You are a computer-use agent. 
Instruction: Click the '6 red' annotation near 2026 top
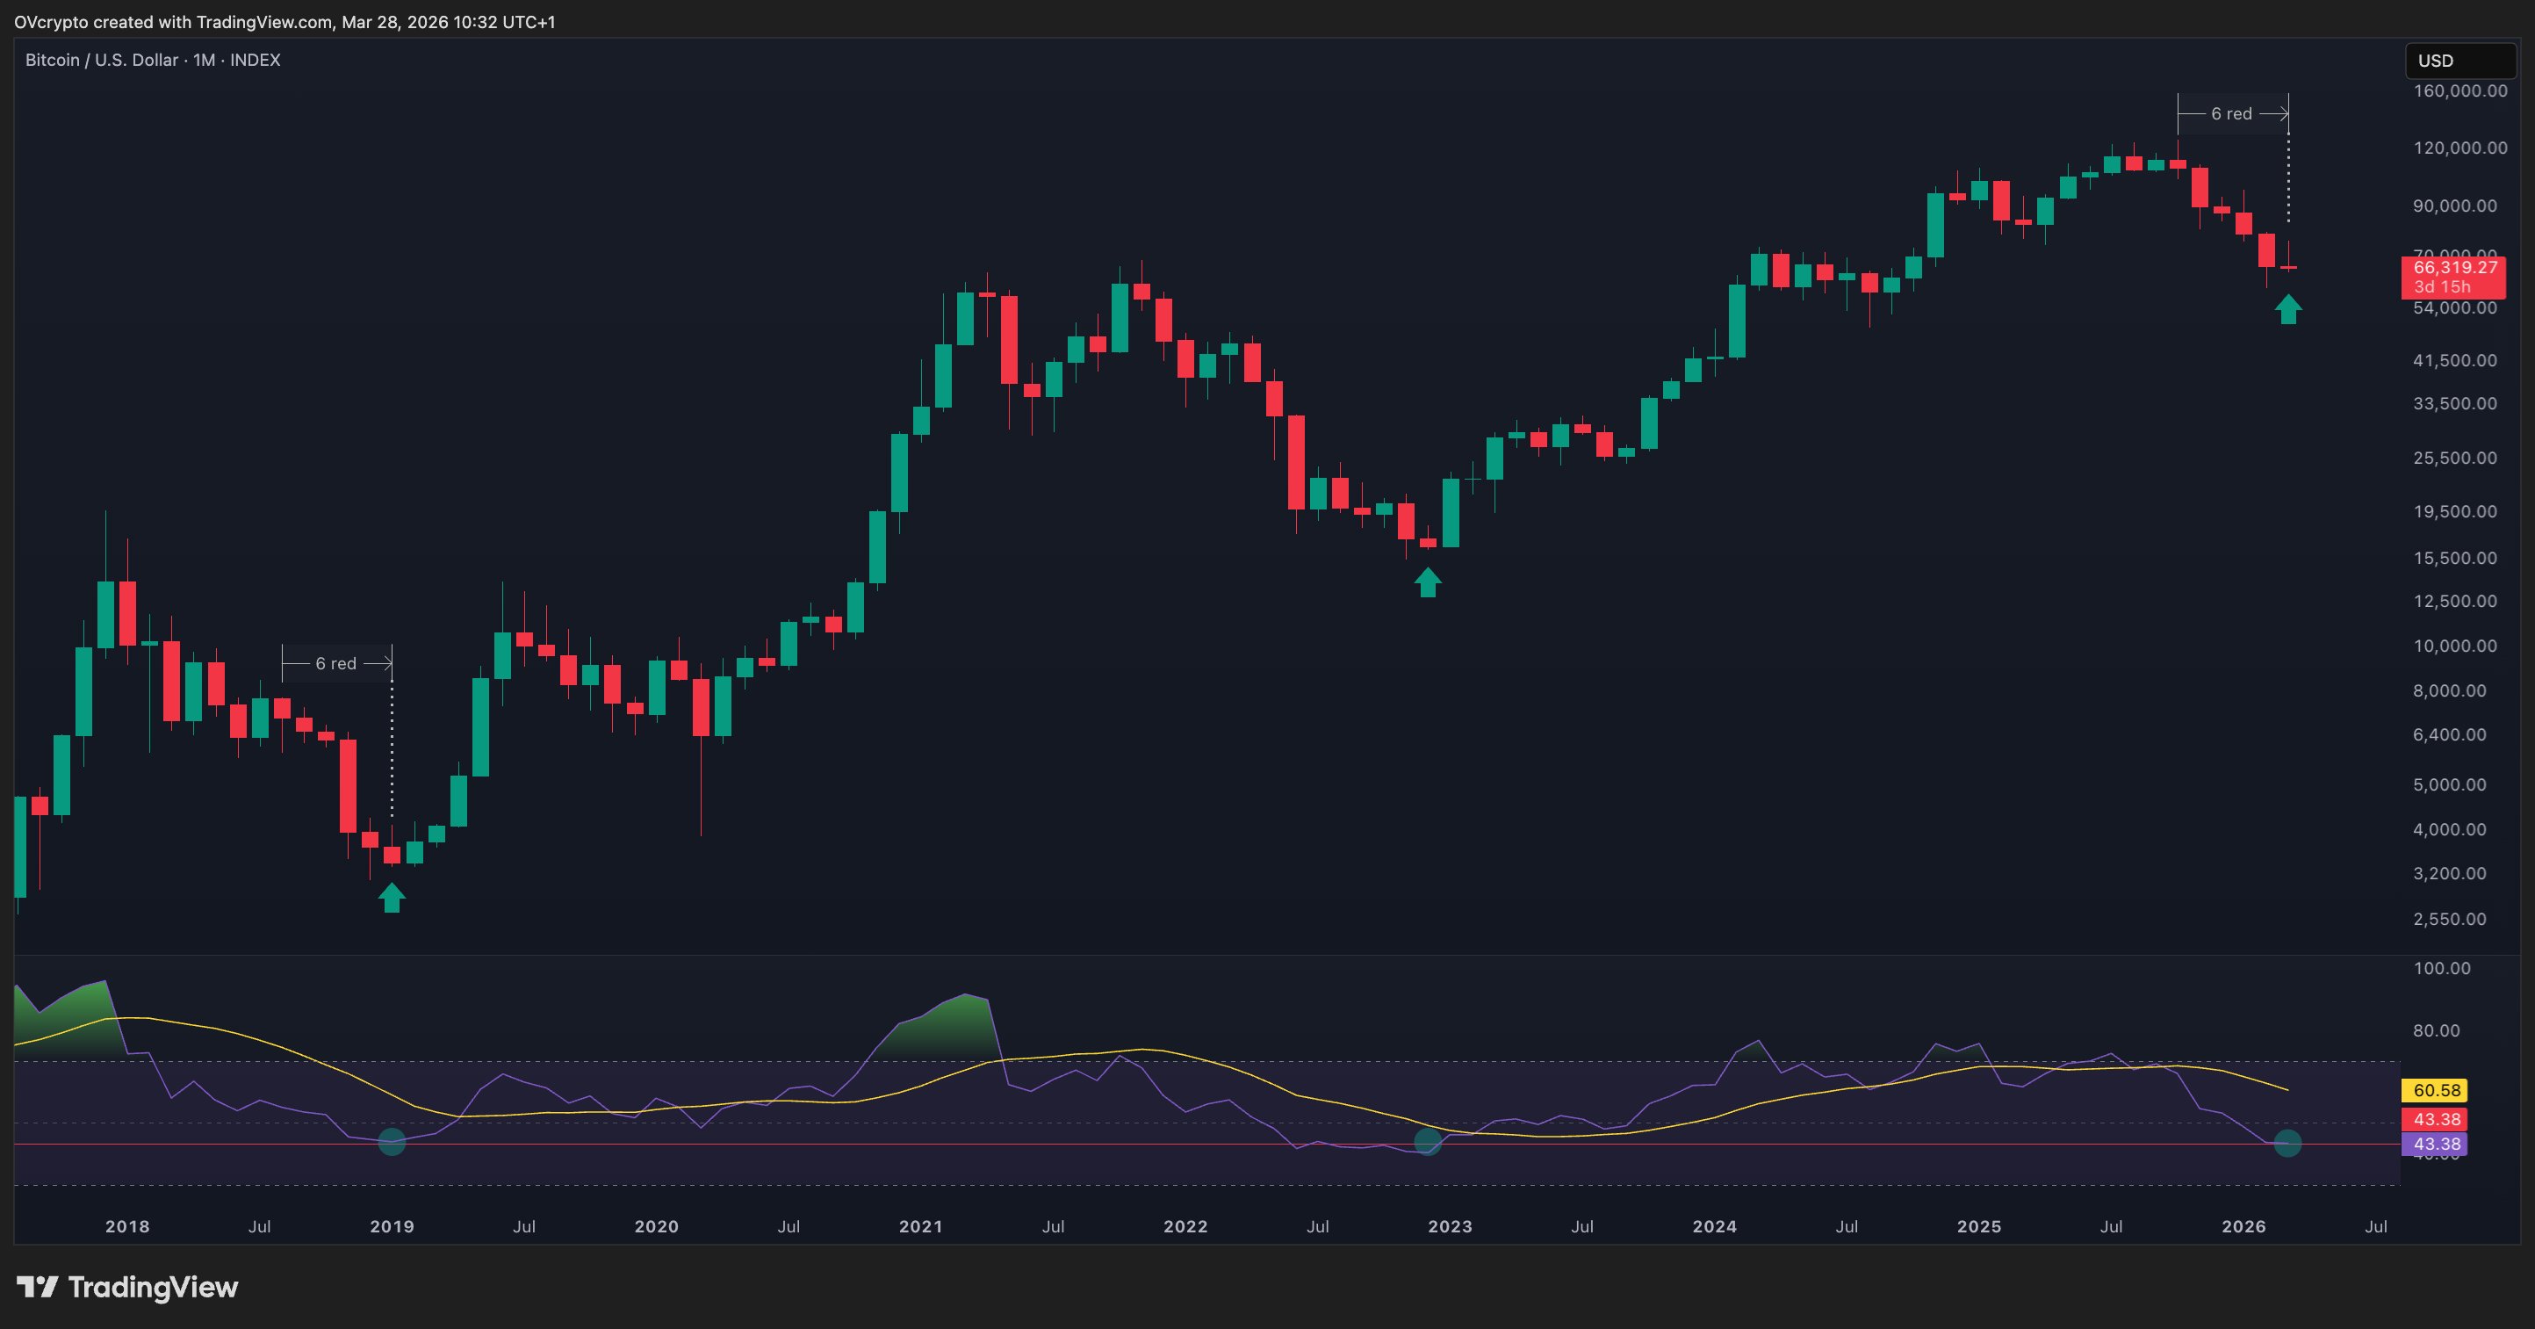(2232, 114)
